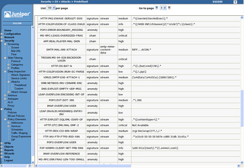The width and height of the screenshot is (244, 168).
Task: Open the Attack Signature link
Action: coord(20,75)
